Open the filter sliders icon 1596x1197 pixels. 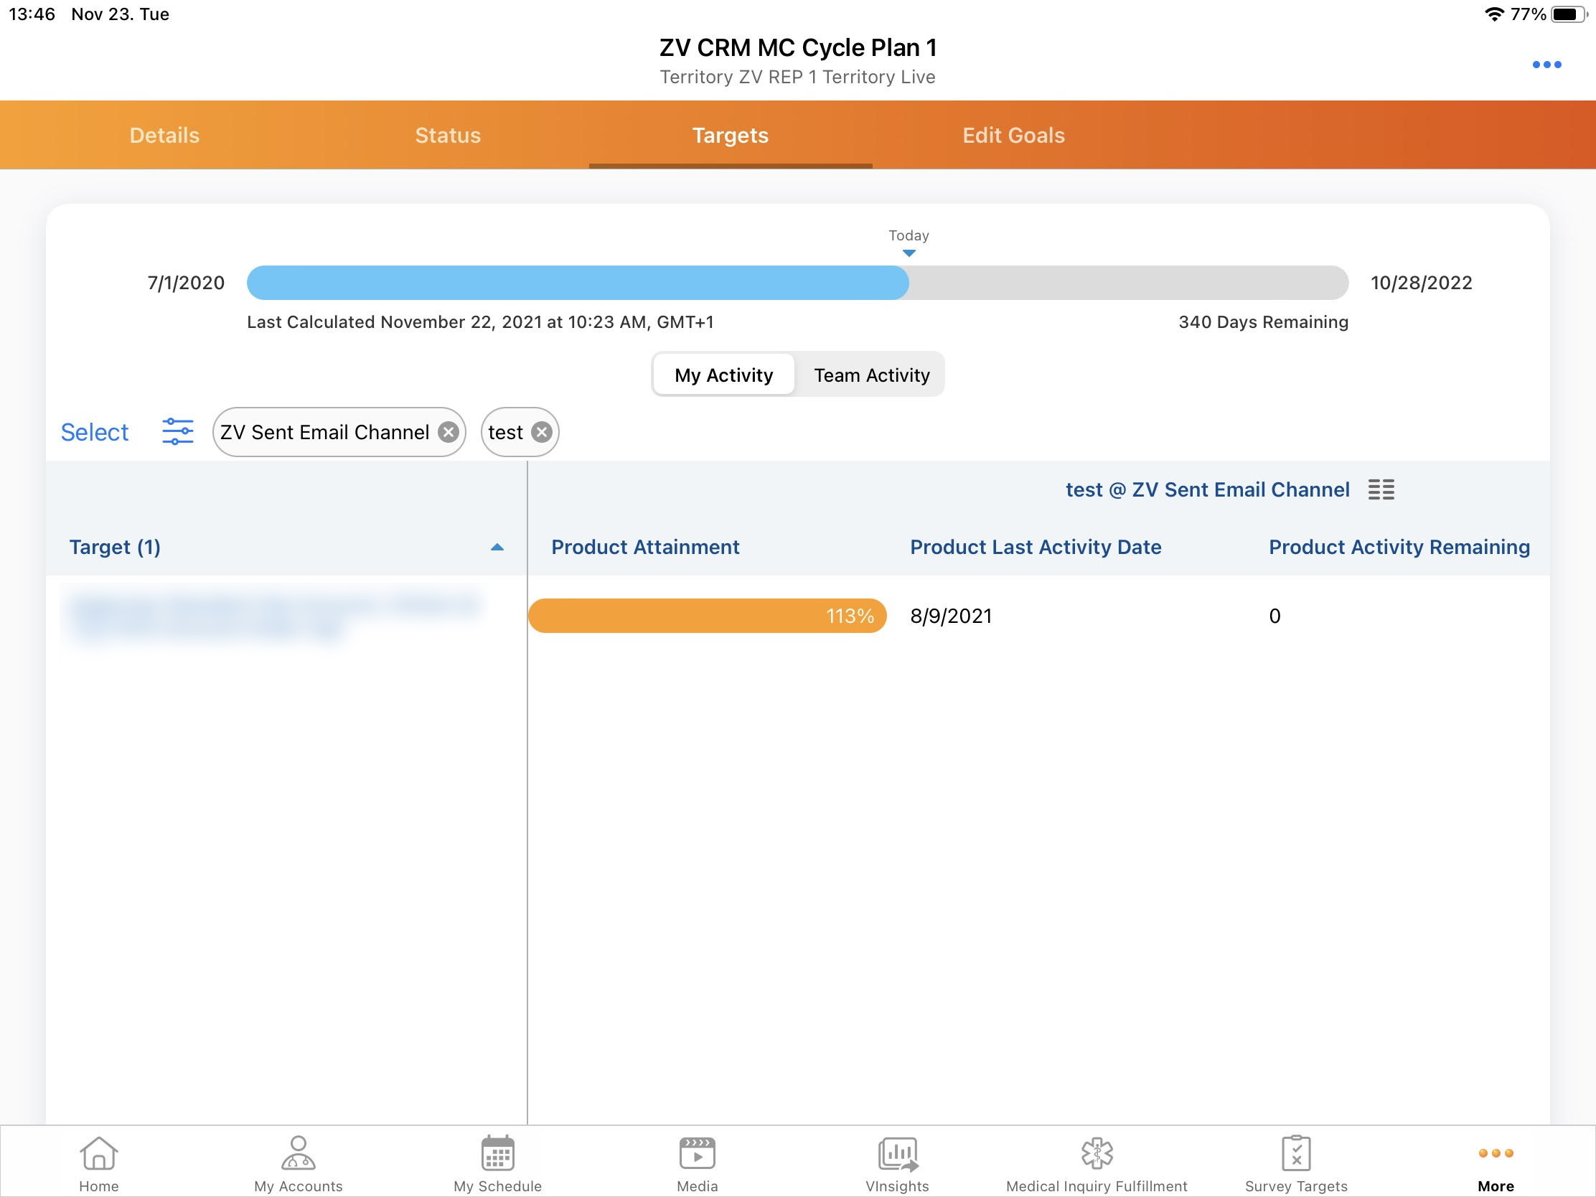point(177,431)
